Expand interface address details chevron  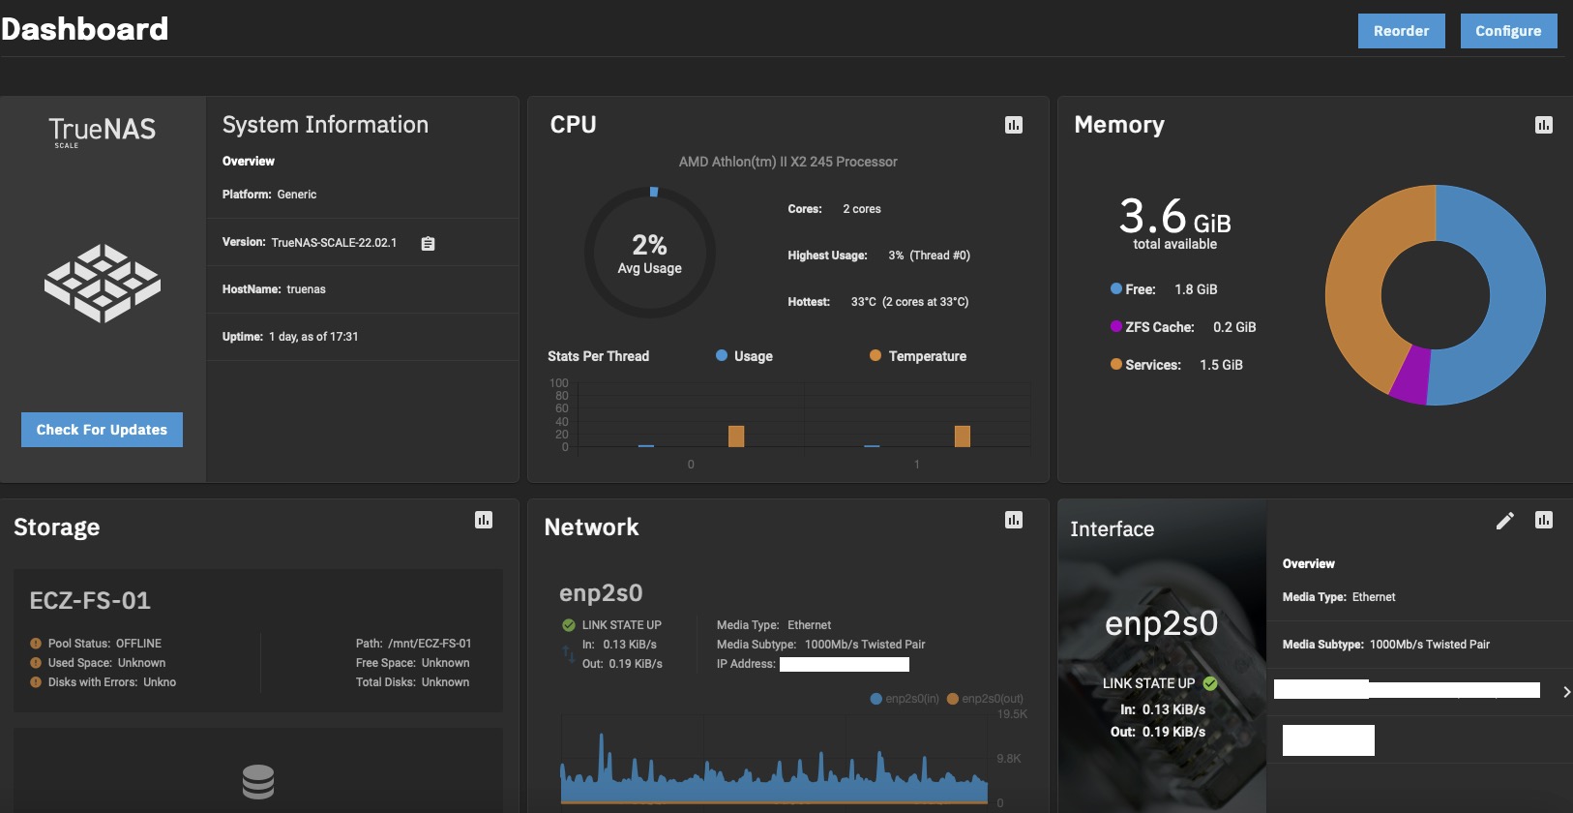point(1566,691)
